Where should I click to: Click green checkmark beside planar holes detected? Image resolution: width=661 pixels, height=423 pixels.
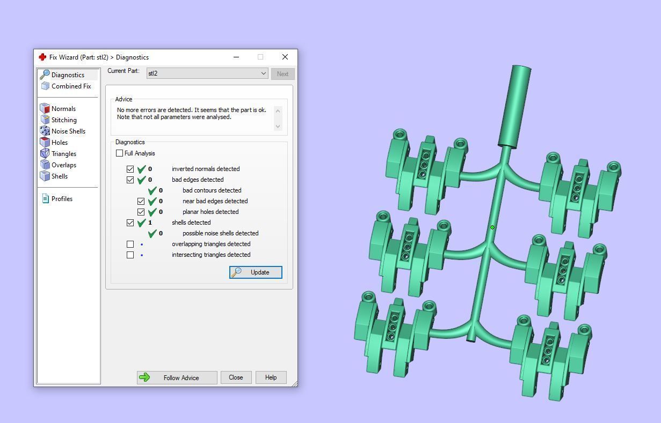[152, 212]
